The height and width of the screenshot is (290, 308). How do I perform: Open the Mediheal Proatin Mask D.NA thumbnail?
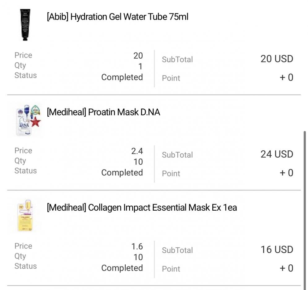(x=28, y=120)
